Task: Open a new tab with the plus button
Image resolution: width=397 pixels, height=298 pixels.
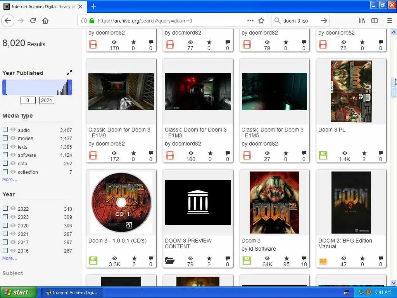Action: coord(93,6)
